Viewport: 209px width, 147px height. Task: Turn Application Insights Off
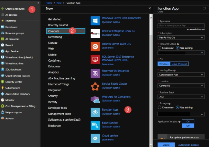click(x=188, y=126)
